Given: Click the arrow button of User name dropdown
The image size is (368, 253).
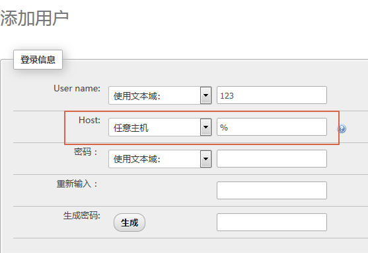Looking at the screenshot, I should 206,95.
